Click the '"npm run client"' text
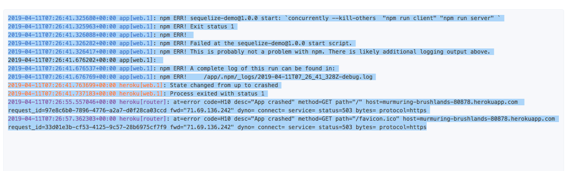The height and width of the screenshot is (171, 579). 409,18
